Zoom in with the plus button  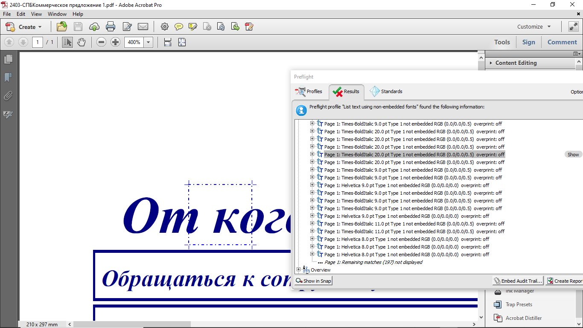click(115, 42)
